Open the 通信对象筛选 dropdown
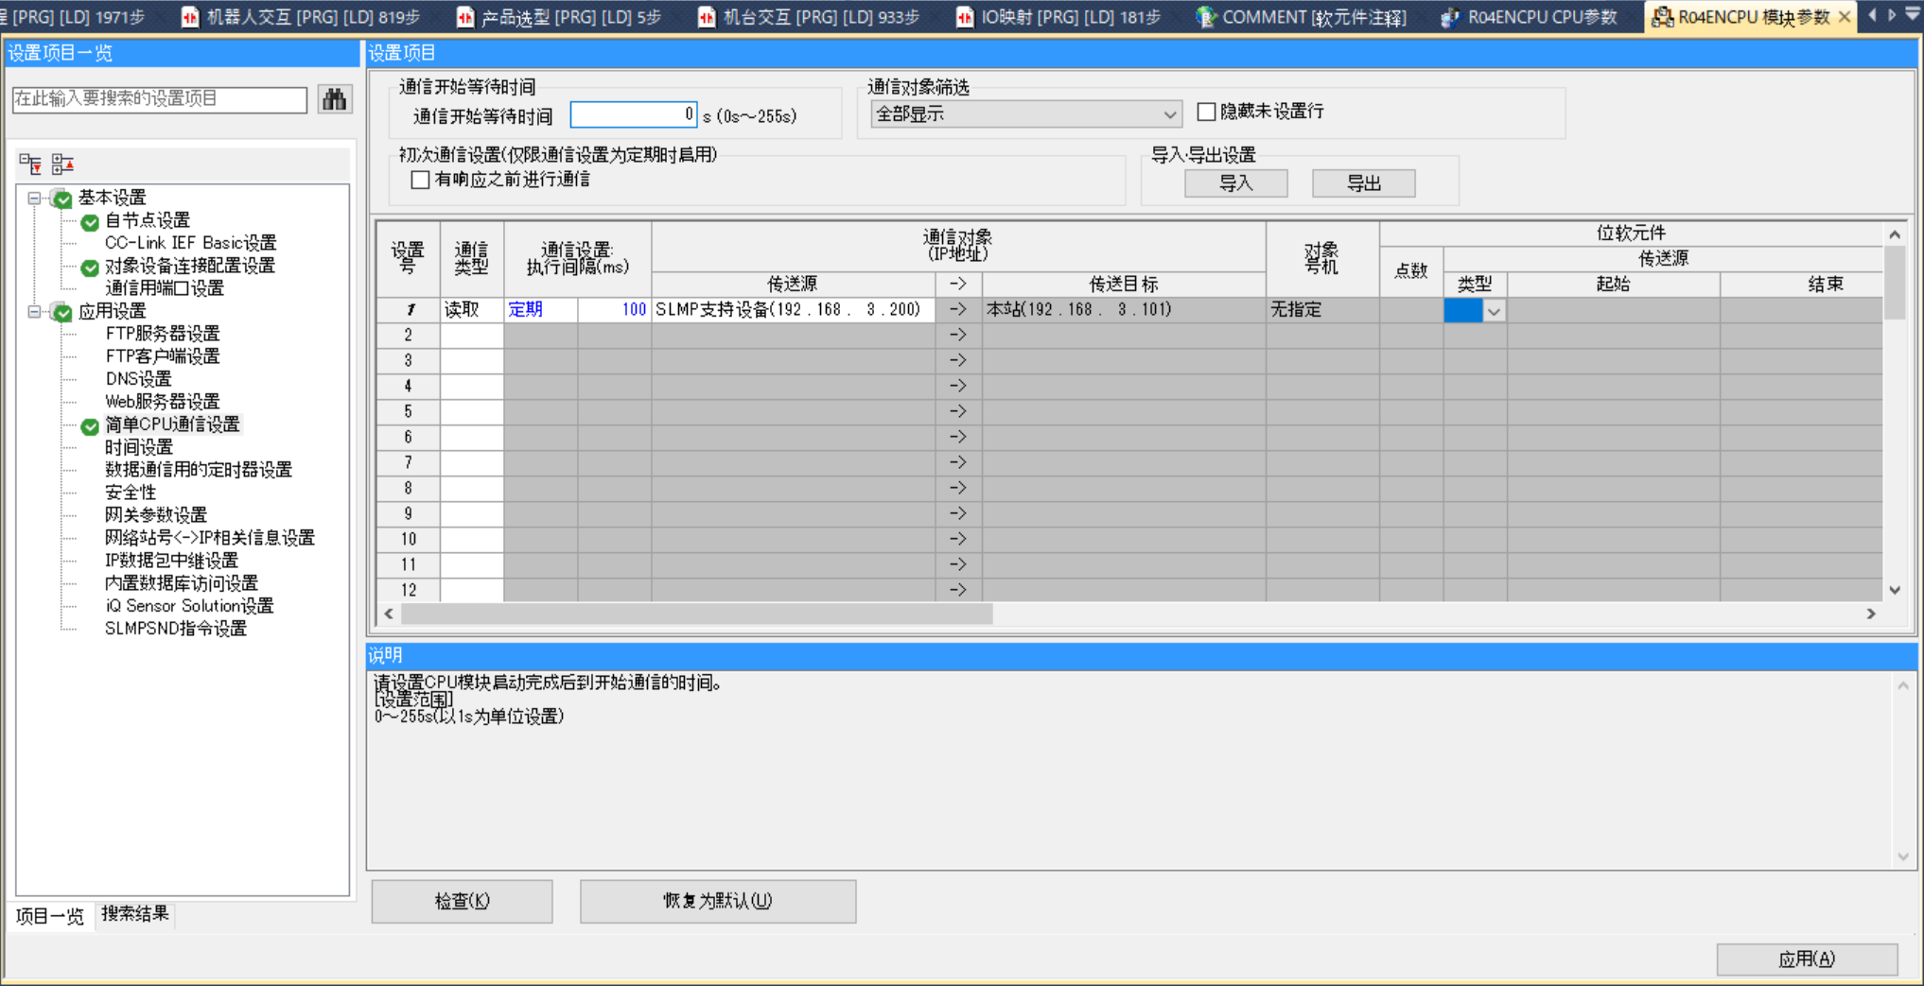The image size is (1924, 986). (1169, 114)
